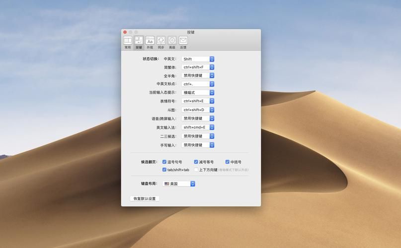Open the 常用 general preferences pane
This screenshot has width=401, height=248.
(128, 43)
